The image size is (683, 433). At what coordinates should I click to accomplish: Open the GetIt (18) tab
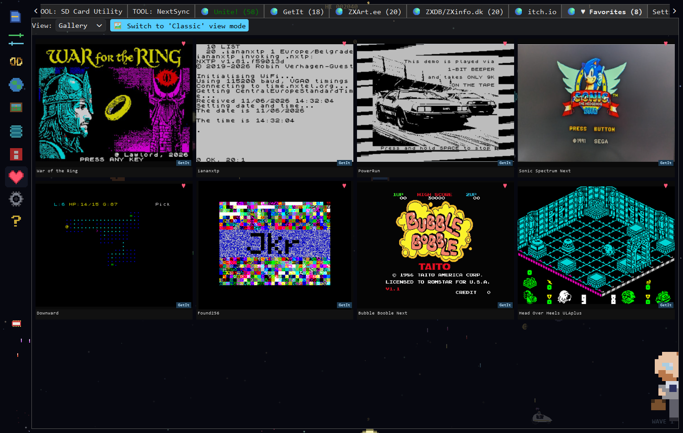[x=297, y=11]
